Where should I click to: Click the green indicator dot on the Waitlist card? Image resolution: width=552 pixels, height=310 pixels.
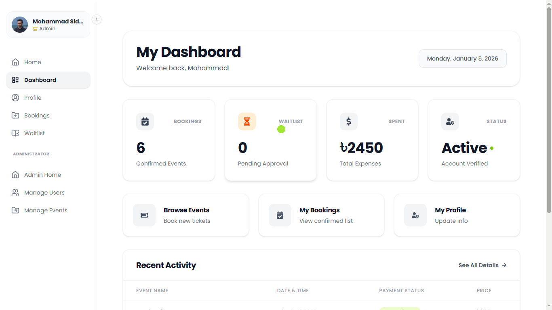281,129
